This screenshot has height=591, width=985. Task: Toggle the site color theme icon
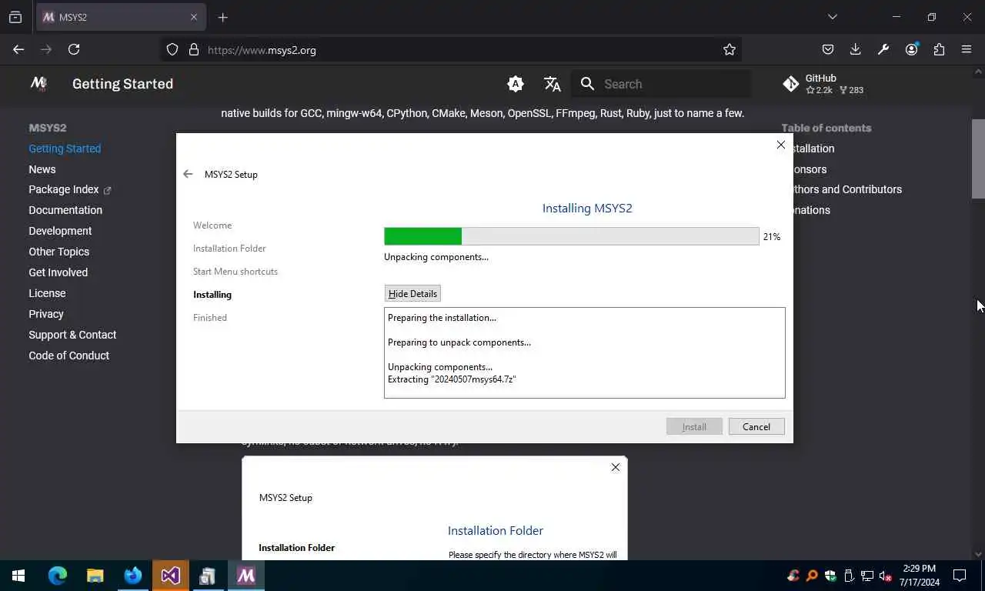516,84
